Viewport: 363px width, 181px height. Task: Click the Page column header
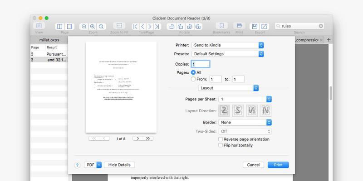coord(38,48)
